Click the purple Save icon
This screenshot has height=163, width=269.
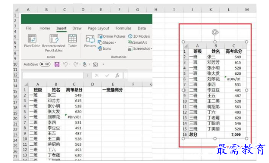click(x=57, y=64)
